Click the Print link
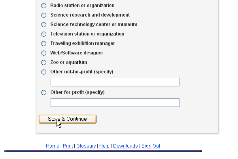Image resolution: width=238 pixels, height=159 pixels. pos(68,146)
